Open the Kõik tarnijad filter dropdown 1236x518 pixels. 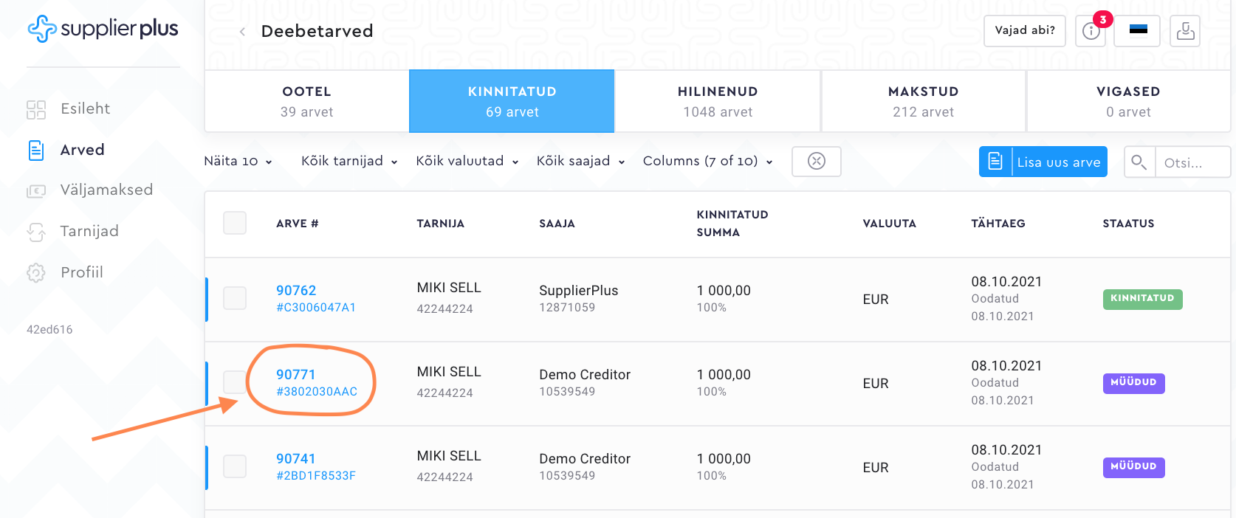tap(349, 161)
